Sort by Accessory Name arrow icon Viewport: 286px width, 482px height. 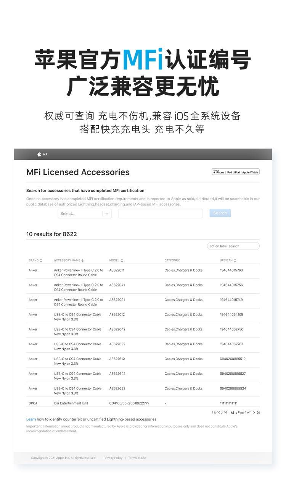(83, 260)
